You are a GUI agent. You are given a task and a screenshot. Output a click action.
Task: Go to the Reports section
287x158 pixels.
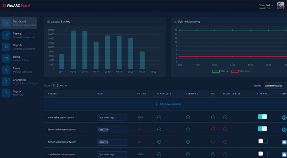(18, 47)
